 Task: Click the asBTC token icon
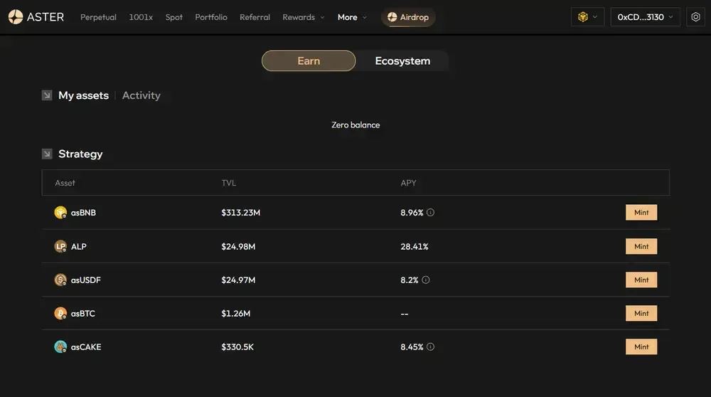tap(60, 314)
